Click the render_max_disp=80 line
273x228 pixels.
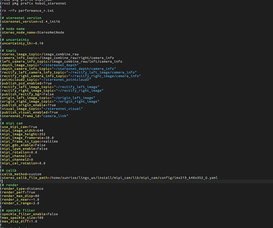(x=21, y=196)
